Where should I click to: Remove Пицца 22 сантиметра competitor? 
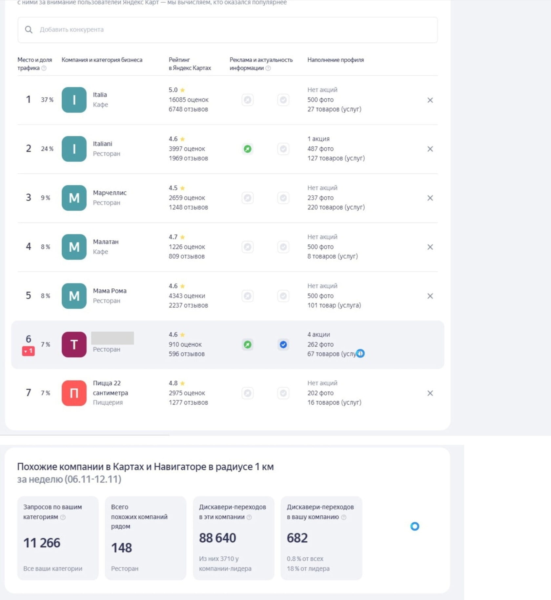[430, 393]
